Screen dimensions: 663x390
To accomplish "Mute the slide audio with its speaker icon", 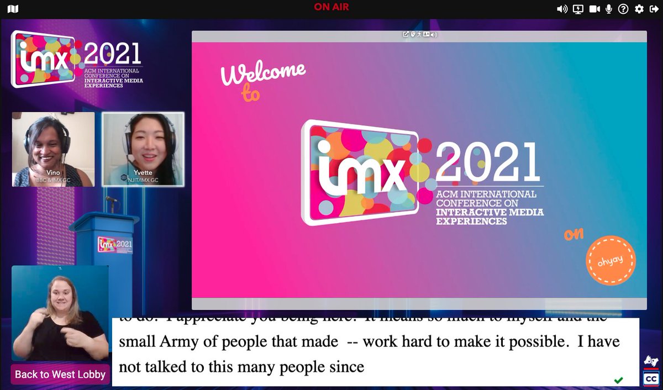I will 433,34.
